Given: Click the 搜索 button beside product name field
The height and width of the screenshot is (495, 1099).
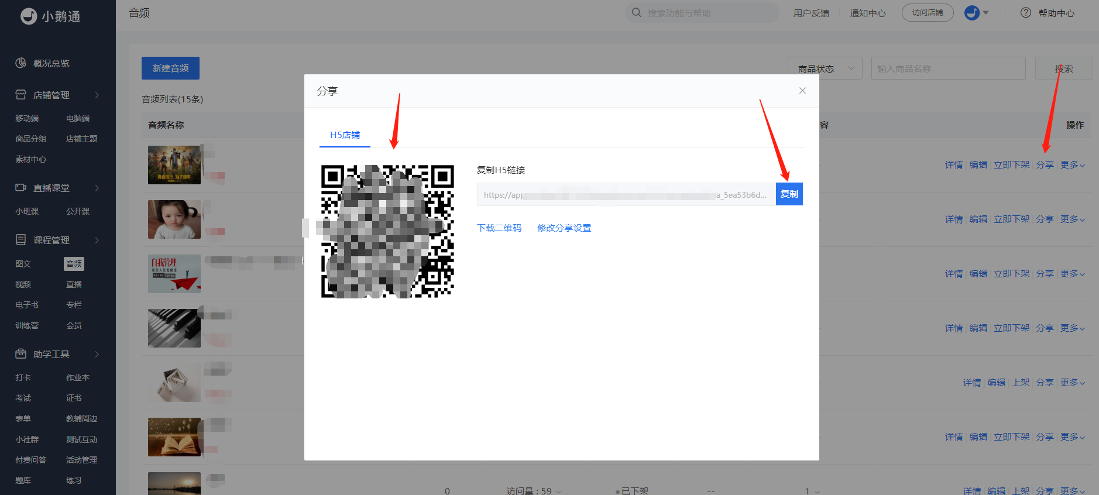Looking at the screenshot, I should [x=1064, y=68].
